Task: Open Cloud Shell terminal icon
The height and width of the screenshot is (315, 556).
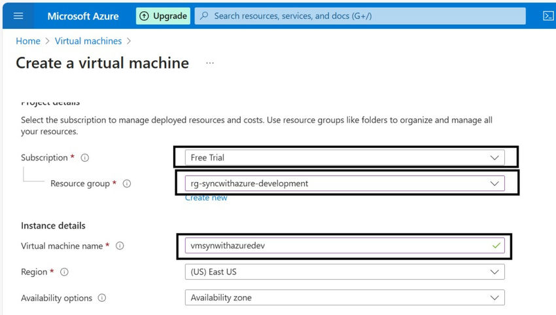Action: pyautogui.click(x=548, y=16)
